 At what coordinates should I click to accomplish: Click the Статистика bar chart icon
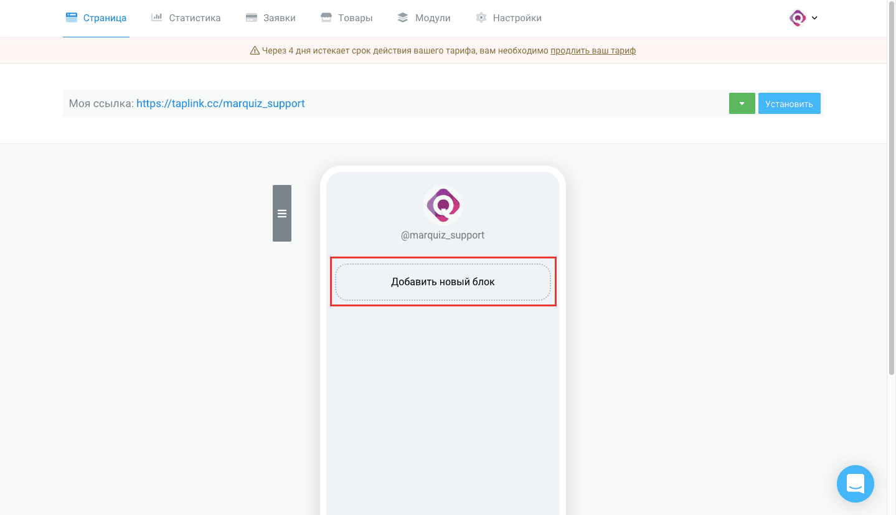[157, 18]
